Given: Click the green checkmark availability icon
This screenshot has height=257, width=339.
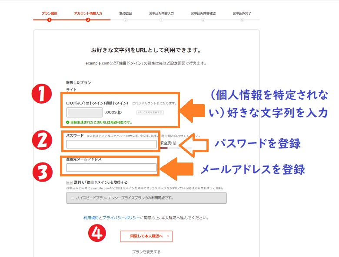Looking at the screenshot, I should click(x=68, y=122).
